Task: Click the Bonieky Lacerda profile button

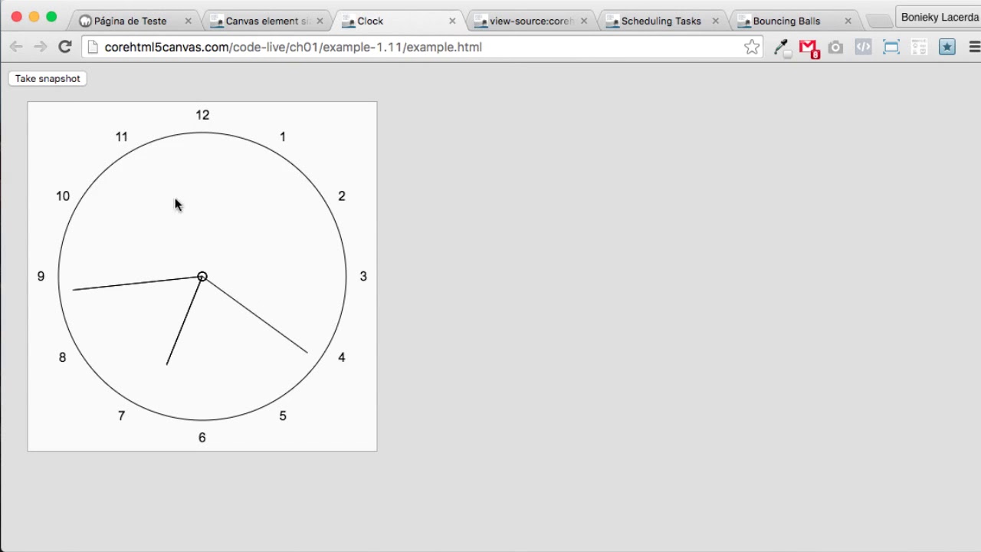Action: 939,17
